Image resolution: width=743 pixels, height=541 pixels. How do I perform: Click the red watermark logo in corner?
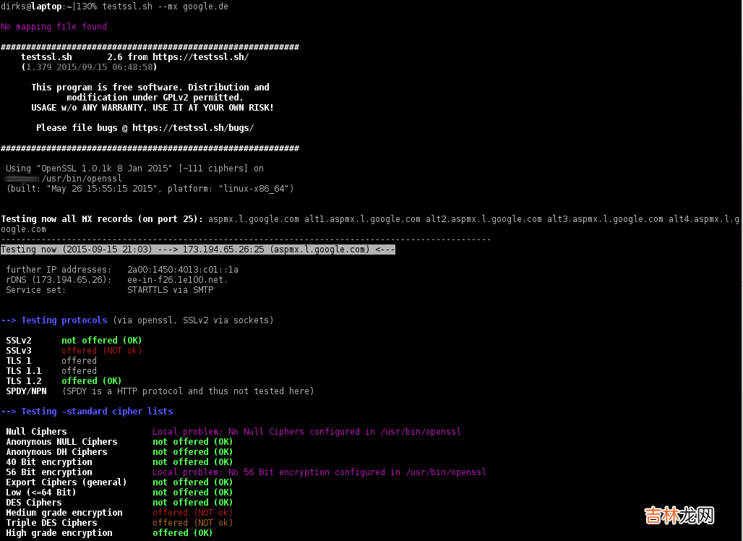click(679, 516)
